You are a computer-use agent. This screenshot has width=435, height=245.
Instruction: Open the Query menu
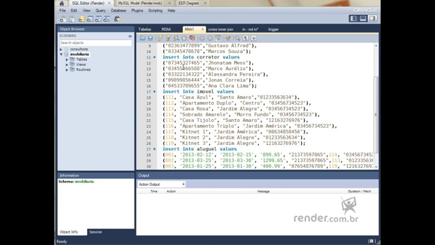point(101,11)
